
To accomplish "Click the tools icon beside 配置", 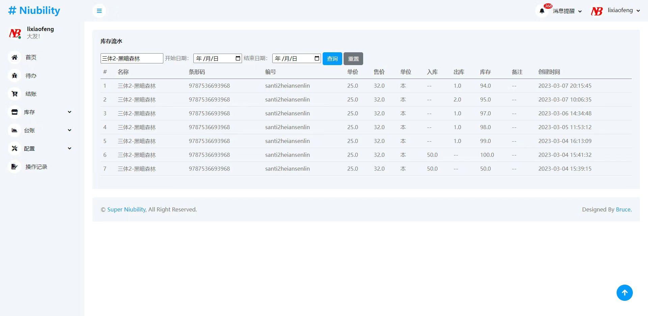I will [15, 148].
